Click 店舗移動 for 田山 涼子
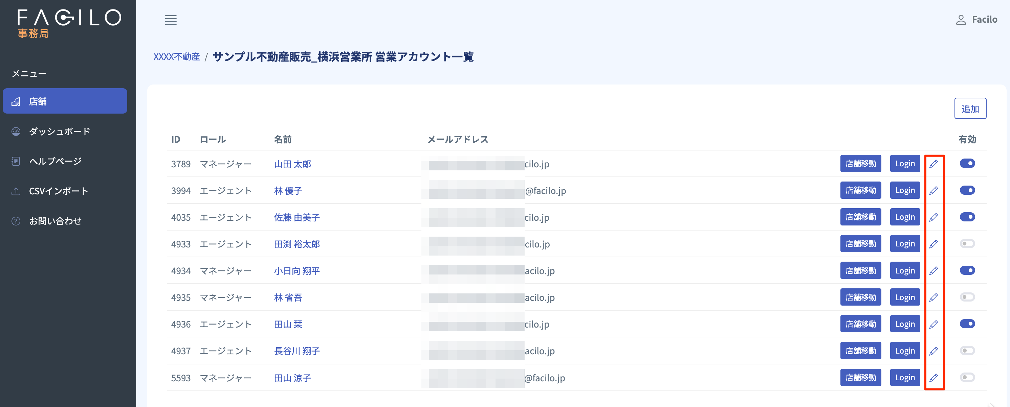This screenshot has width=1010, height=407. click(x=860, y=377)
